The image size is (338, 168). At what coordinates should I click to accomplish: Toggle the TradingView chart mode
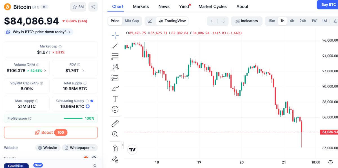(172, 21)
